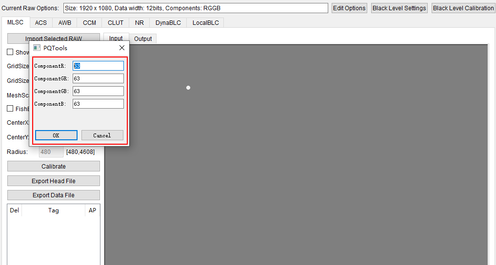The width and height of the screenshot is (496, 265).
Task: Cancel the PQTools dialog
Action: (102, 135)
